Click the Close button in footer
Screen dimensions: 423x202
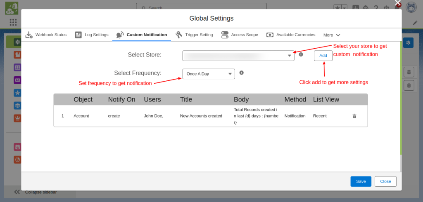point(385,181)
